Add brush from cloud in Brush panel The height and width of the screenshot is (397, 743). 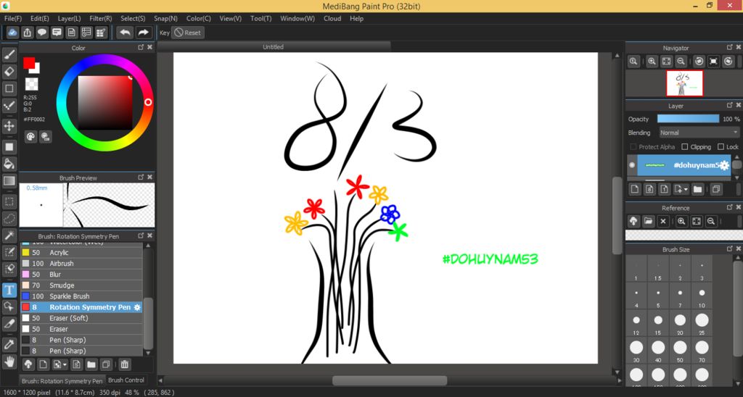click(28, 364)
